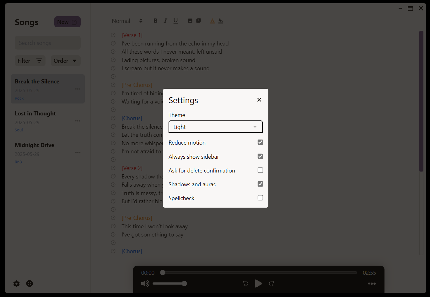Open the Order sorting dropdown
Viewport: 430px width, 297px height.
pyautogui.click(x=65, y=61)
